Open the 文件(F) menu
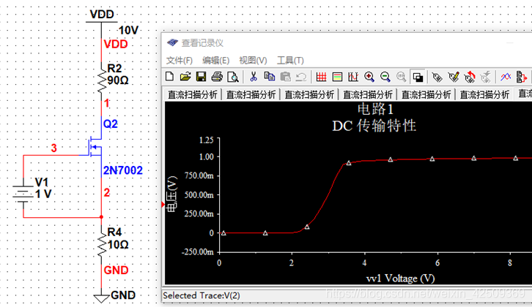The height and width of the screenshot is (307, 532). (x=179, y=61)
